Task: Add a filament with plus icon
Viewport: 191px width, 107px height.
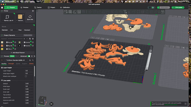Action: pos(24,39)
